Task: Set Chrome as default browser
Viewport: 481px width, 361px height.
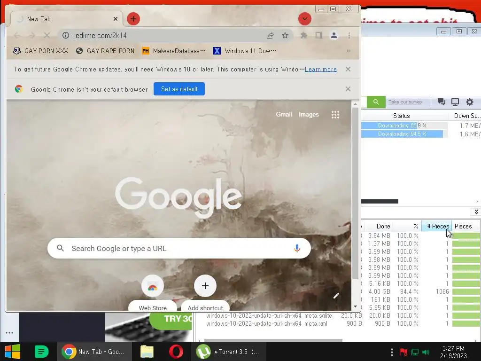Action: point(179,89)
